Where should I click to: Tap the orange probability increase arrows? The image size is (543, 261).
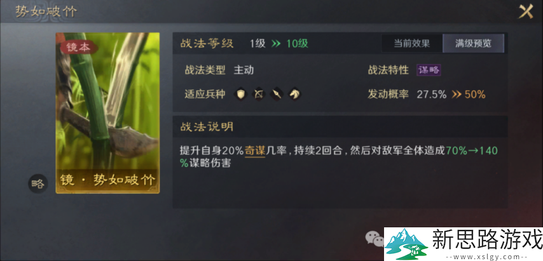(457, 94)
